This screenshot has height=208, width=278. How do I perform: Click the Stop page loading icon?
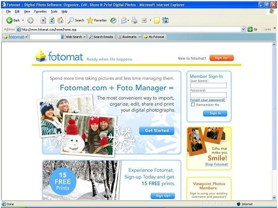[x=43, y=20]
